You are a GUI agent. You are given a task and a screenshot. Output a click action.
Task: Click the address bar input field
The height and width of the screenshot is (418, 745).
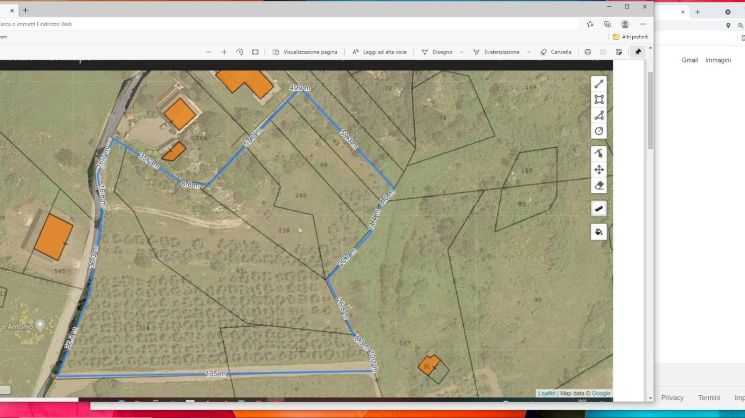point(288,24)
